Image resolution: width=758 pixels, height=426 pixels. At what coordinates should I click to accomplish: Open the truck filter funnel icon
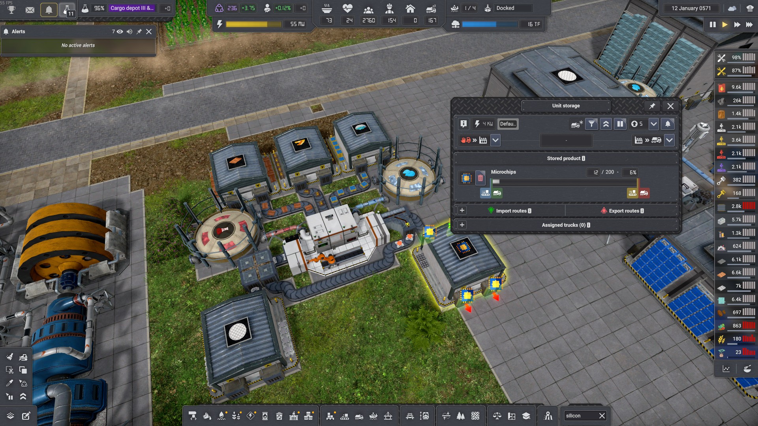coord(591,124)
